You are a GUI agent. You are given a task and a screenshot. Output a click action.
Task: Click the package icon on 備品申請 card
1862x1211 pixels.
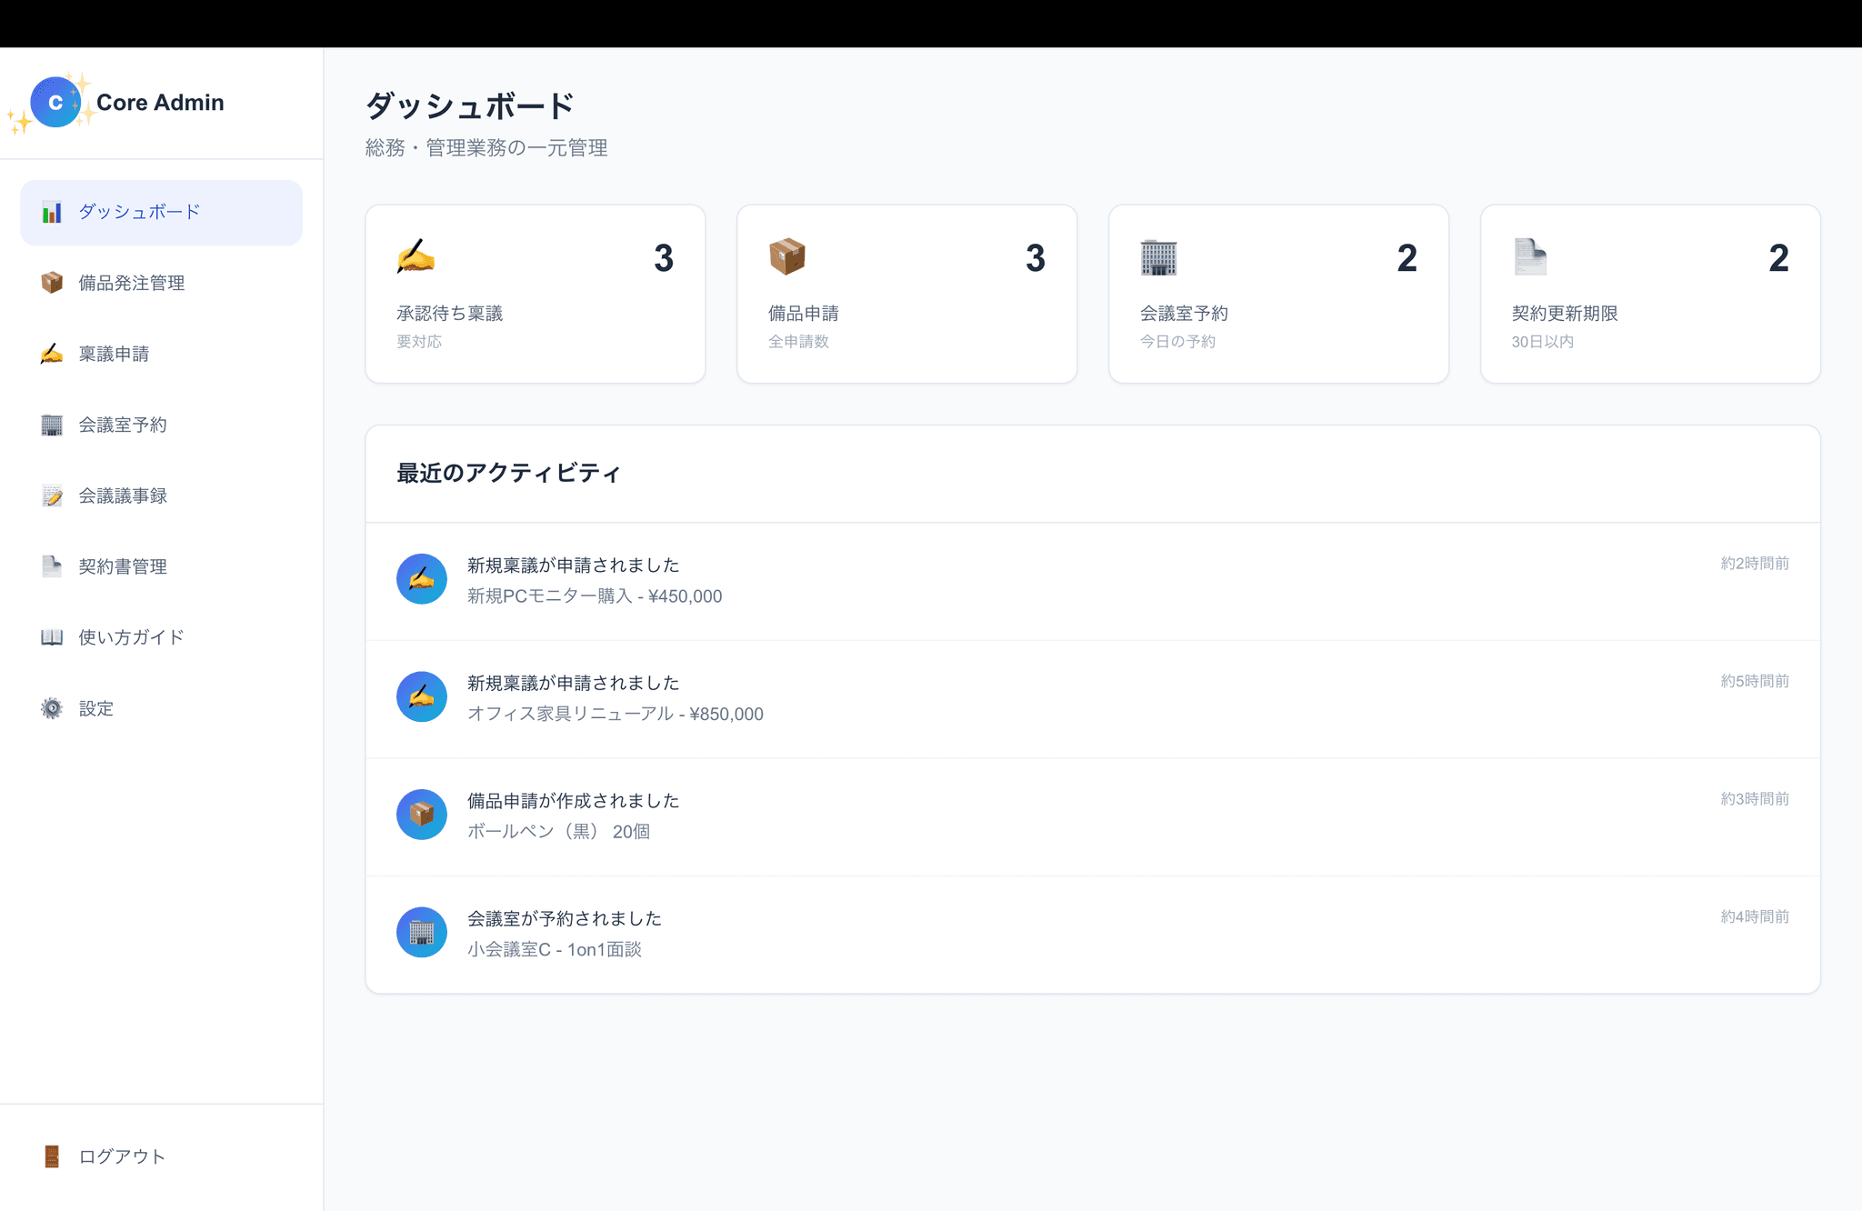[788, 257]
